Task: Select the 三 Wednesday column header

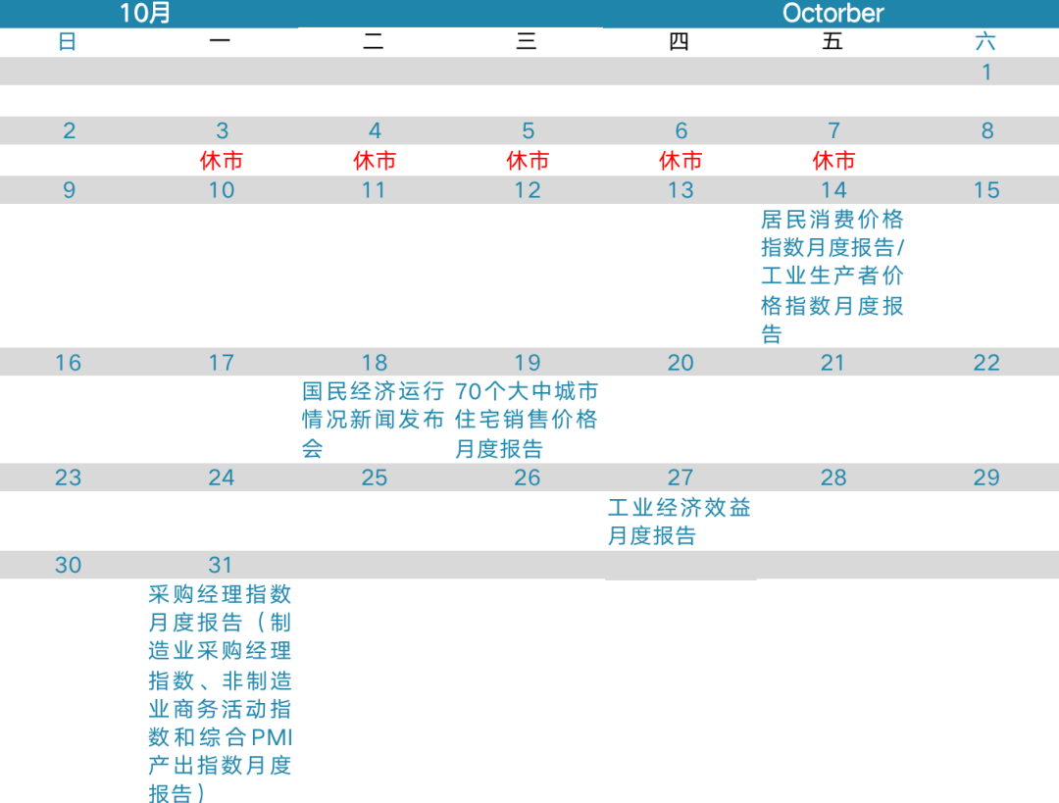Action: click(527, 42)
